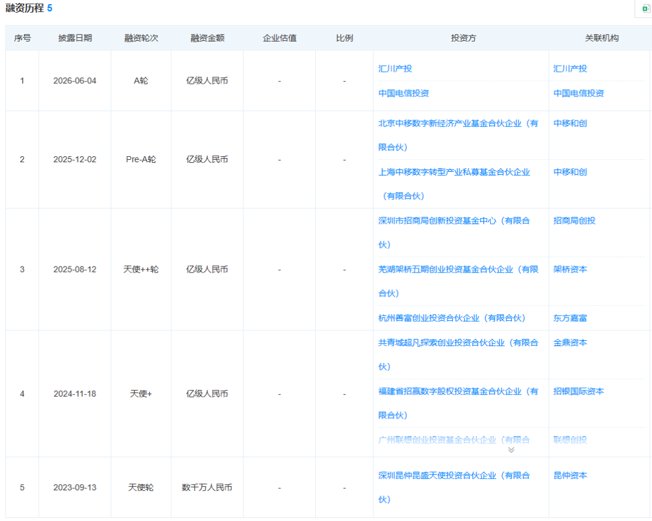
Task: Open 中移和创 beside 北京中移 investor
Action: point(570,123)
